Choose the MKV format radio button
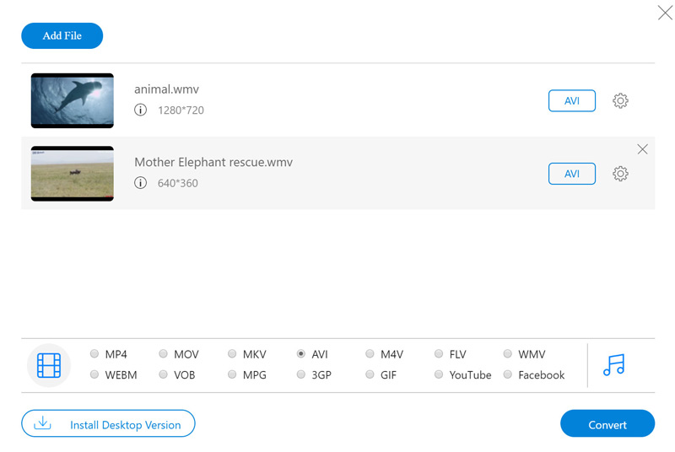Screen dimensions: 675x452 pos(232,354)
